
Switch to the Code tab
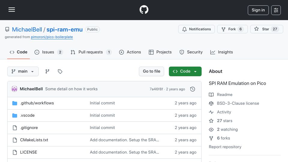pyautogui.click(x=18, y=52)
